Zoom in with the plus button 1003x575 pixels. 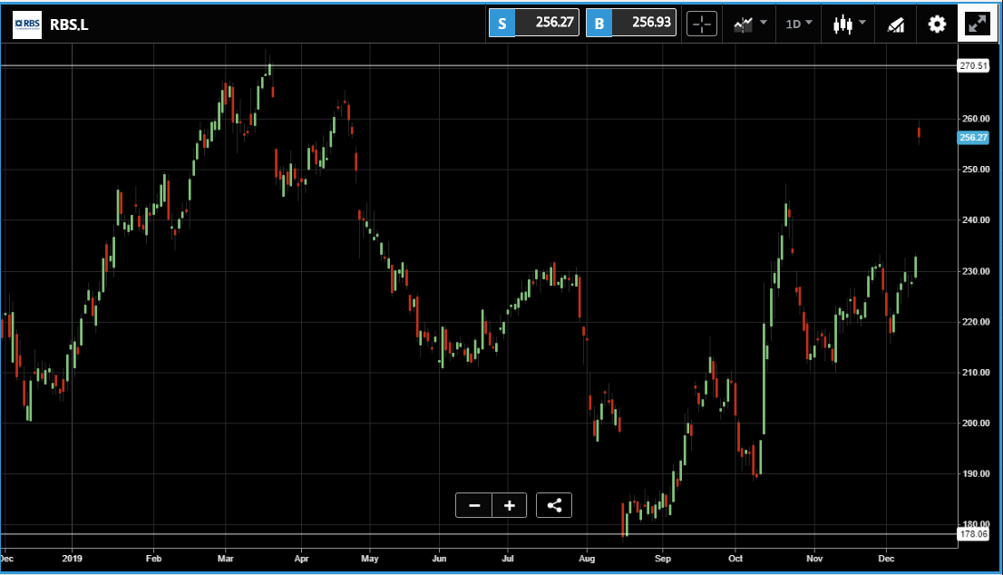(x=509, y=505)
